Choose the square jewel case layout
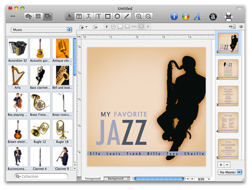 click(x=120, y=27)
